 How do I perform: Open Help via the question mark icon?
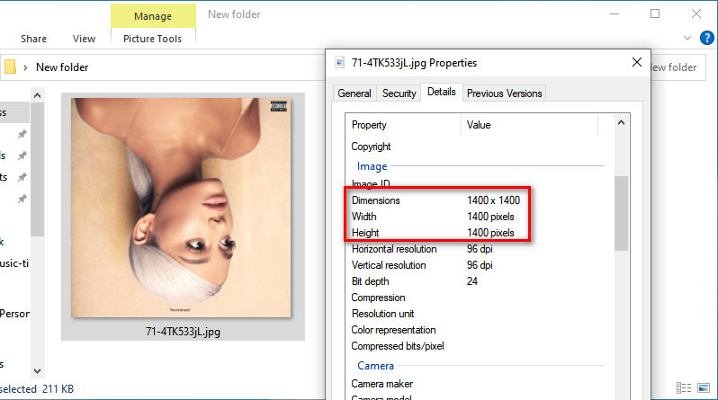(709, 38)
